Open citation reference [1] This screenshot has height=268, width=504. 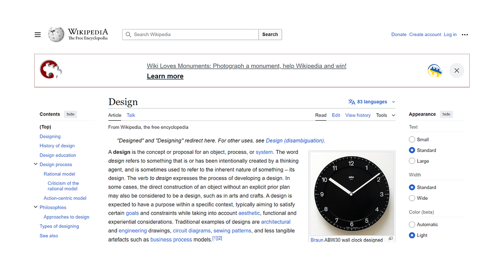(x=215, y=238)
